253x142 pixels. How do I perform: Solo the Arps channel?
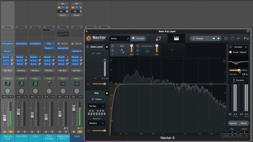[38, 132]
